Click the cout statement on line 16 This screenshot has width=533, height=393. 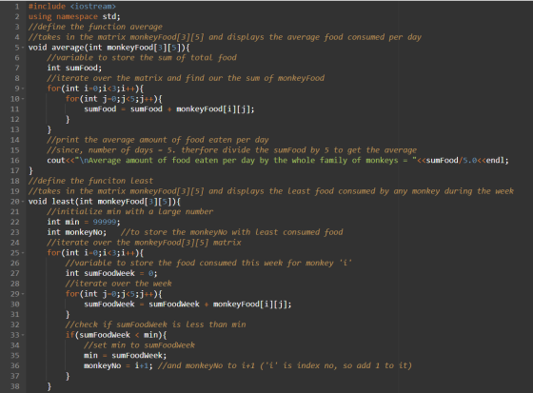[278, 161]
